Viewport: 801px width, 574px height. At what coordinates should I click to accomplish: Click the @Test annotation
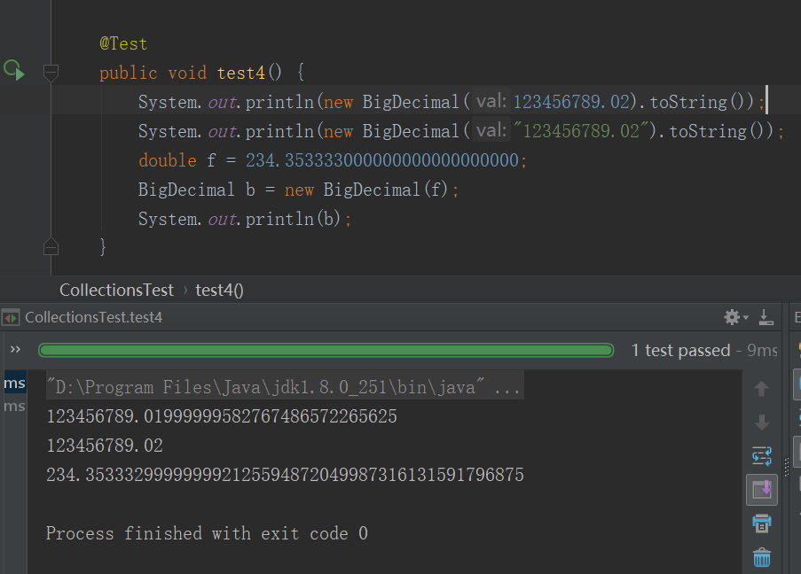point(123,43)
